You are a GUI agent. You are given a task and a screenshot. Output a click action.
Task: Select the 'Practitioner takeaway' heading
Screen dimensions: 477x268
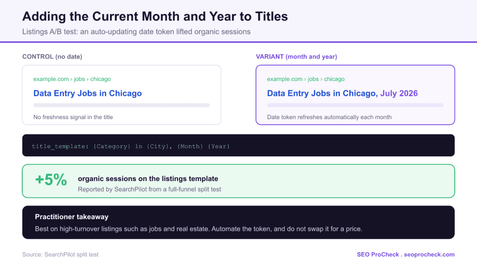tap(72, 217)
